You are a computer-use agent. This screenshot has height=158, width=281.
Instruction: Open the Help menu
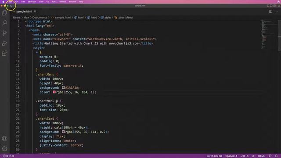(x=81, y=2)
